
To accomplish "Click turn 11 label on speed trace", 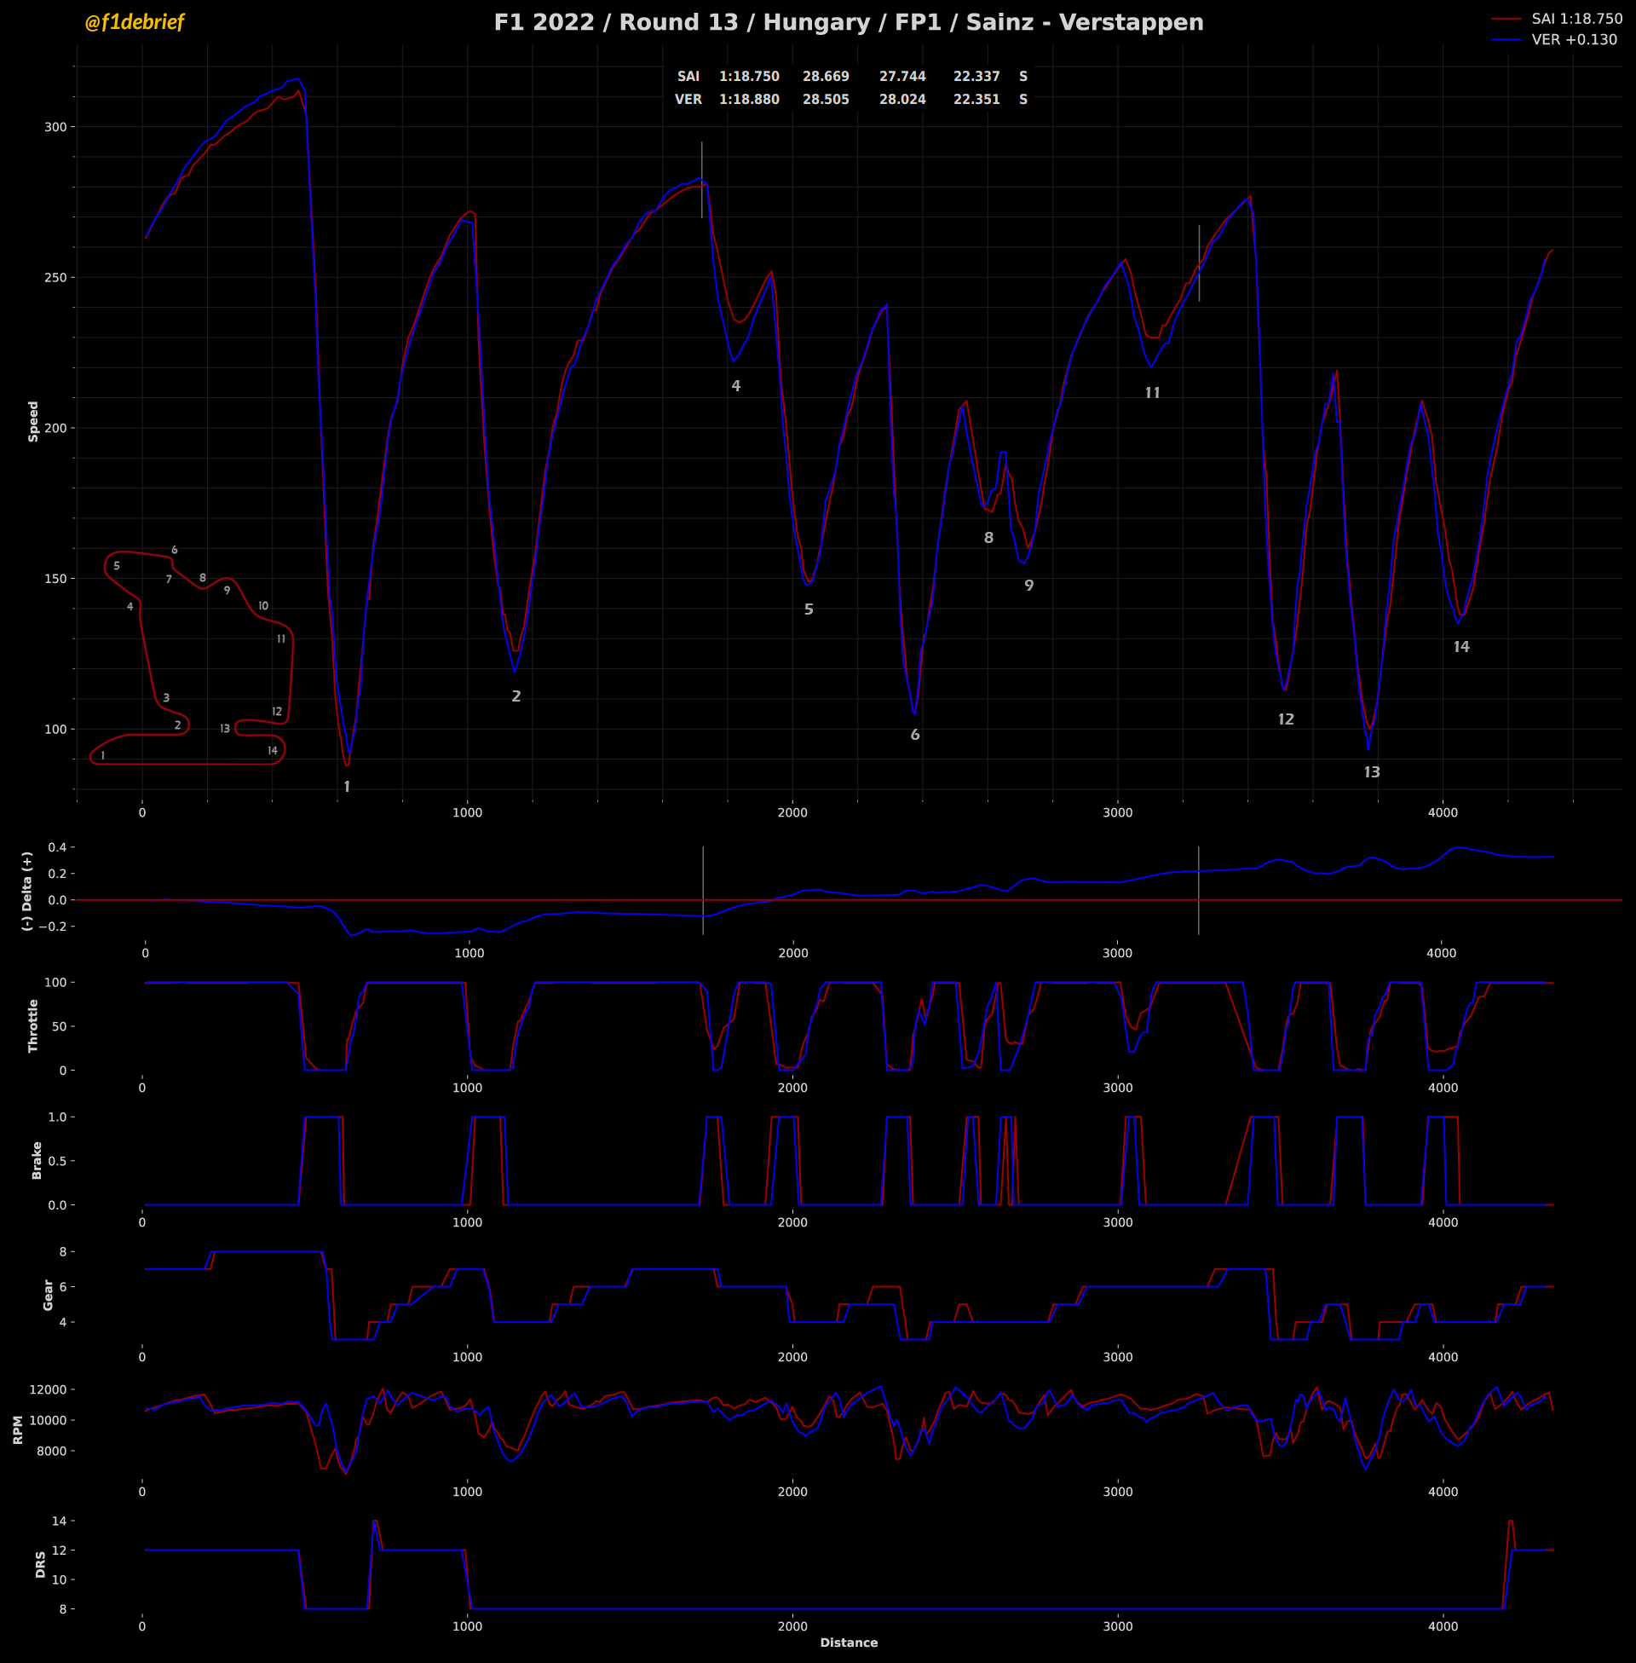I will [1152, 393].
